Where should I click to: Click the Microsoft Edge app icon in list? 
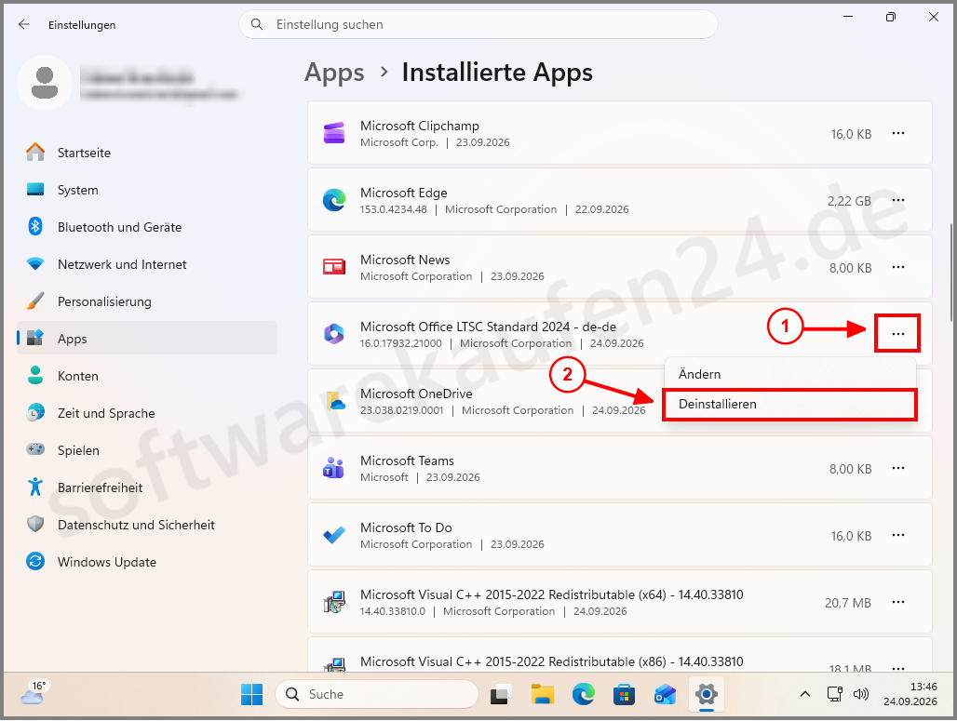click(x=334, y=200)
